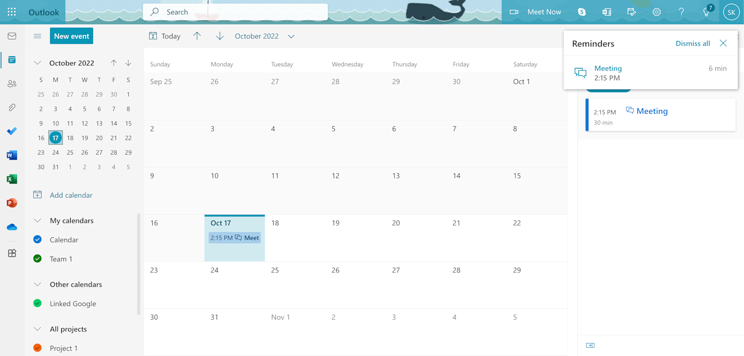
Task: Click Dismiss all reminders
Action: (x=693, y=43)
